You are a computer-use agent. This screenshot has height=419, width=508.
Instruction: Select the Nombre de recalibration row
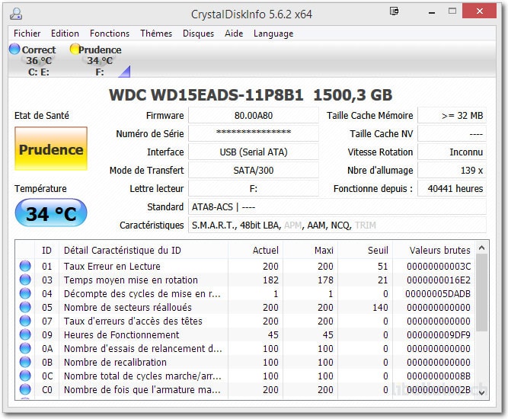tap(245, 362)
